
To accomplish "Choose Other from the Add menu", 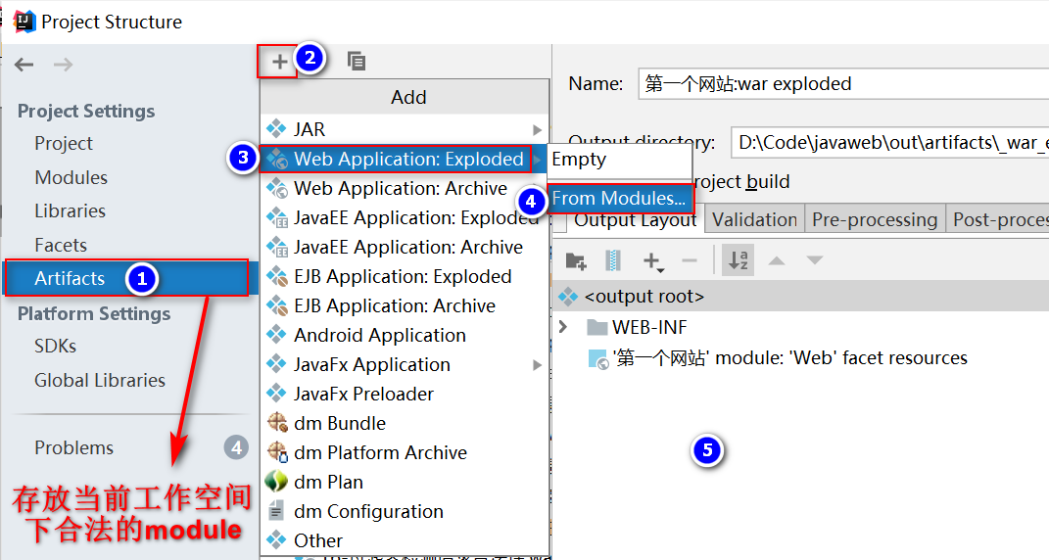I will (x=405, y=540).
